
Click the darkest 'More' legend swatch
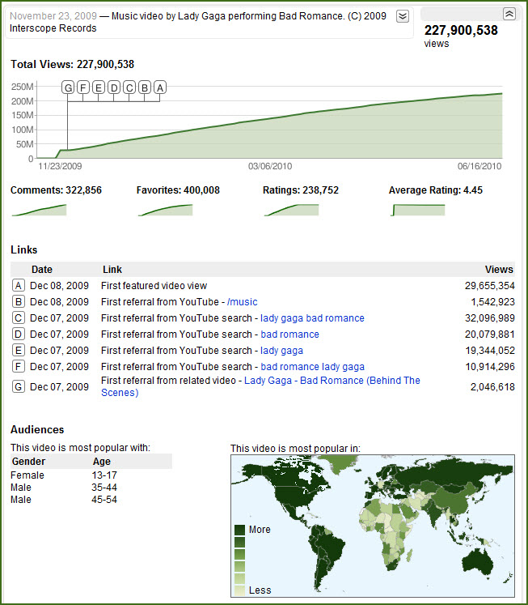(x=239, y=530)
